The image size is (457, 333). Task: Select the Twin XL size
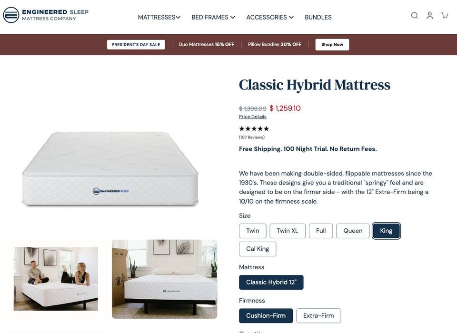[x=288, y=231]
